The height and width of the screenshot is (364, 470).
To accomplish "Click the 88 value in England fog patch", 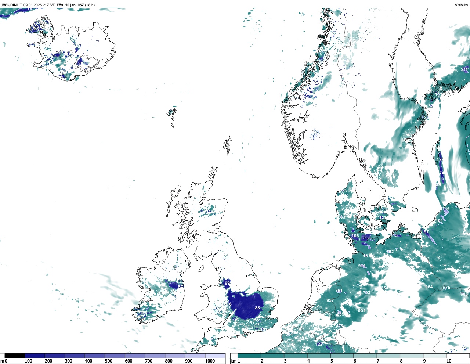I will click(257, 308).
